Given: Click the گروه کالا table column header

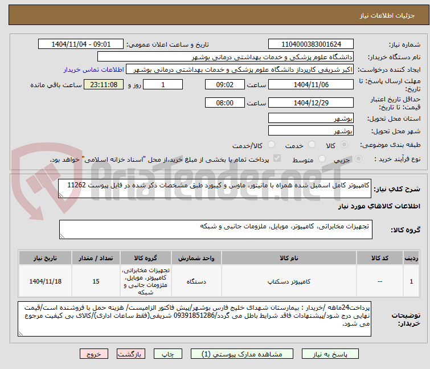Looking at the screenshot, I should [x=146, y=258].
